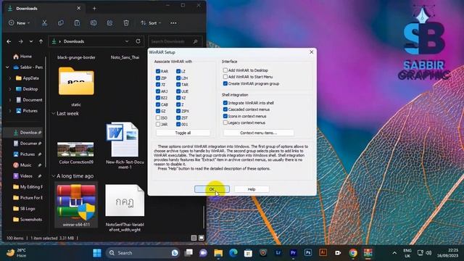Expand the Desktop folder in sidebar
This screenshot has width=464, height=261.
[x=10, y=89]
